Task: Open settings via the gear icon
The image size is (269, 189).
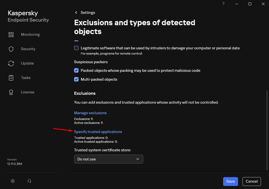Action: click(x=13, y=181)
